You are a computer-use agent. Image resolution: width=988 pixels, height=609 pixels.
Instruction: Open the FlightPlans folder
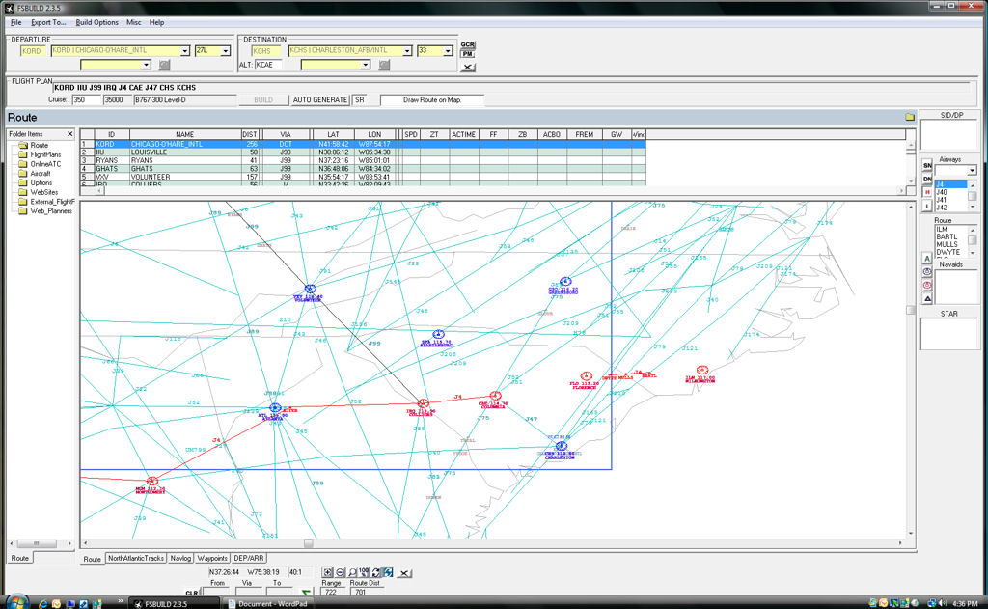[x=45, y=154]
